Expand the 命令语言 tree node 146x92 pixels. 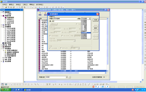[x=1, y=25]
